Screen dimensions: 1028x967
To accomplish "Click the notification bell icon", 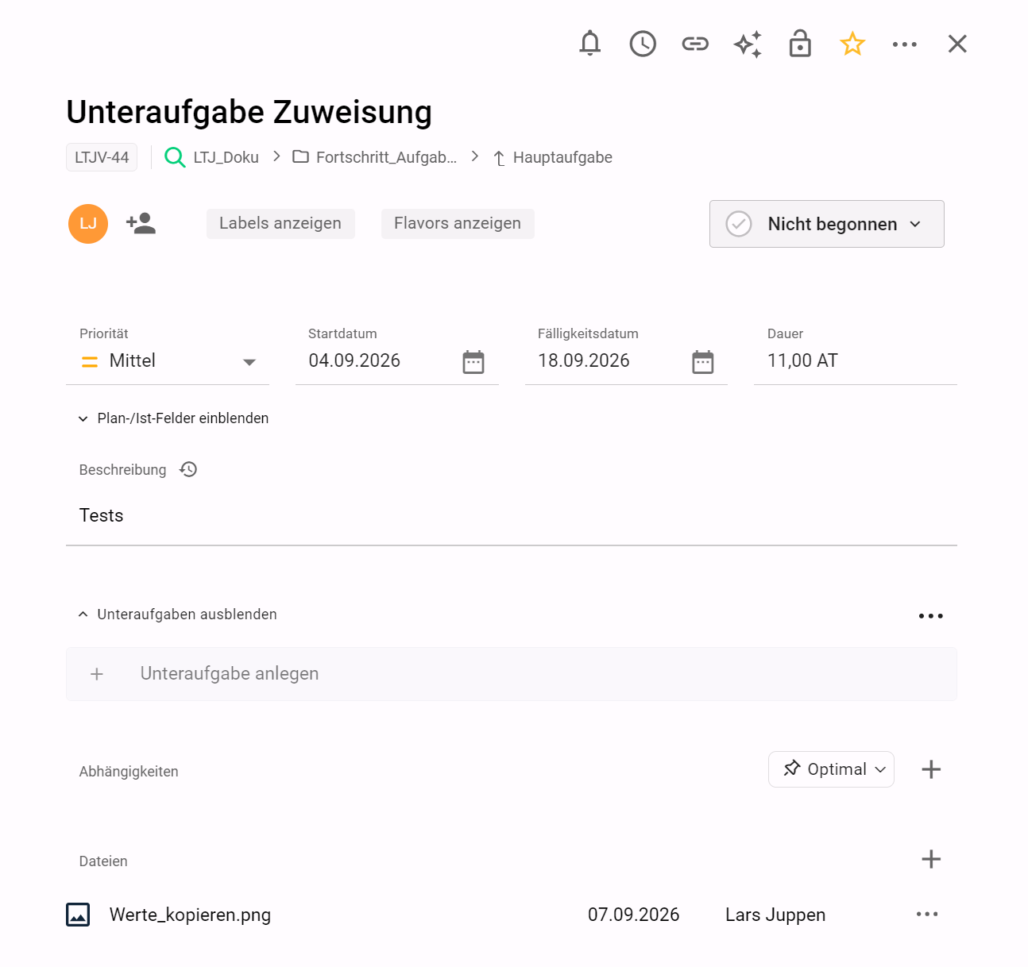I will pyautogui.click(x=590, y=44).
